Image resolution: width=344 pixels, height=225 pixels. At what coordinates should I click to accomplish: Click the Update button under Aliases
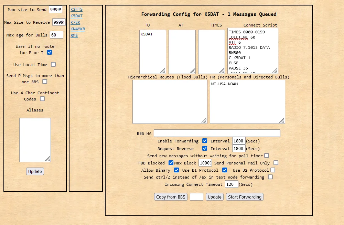point(35,171)
